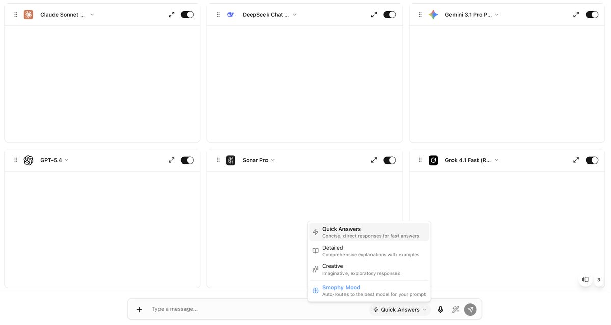Collapse the Quick Answers mode selector
The height and width of the screenshot is (325, 611).
[400, 309]
